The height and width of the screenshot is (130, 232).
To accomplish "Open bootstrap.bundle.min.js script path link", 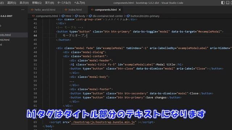I will point(103,122).
